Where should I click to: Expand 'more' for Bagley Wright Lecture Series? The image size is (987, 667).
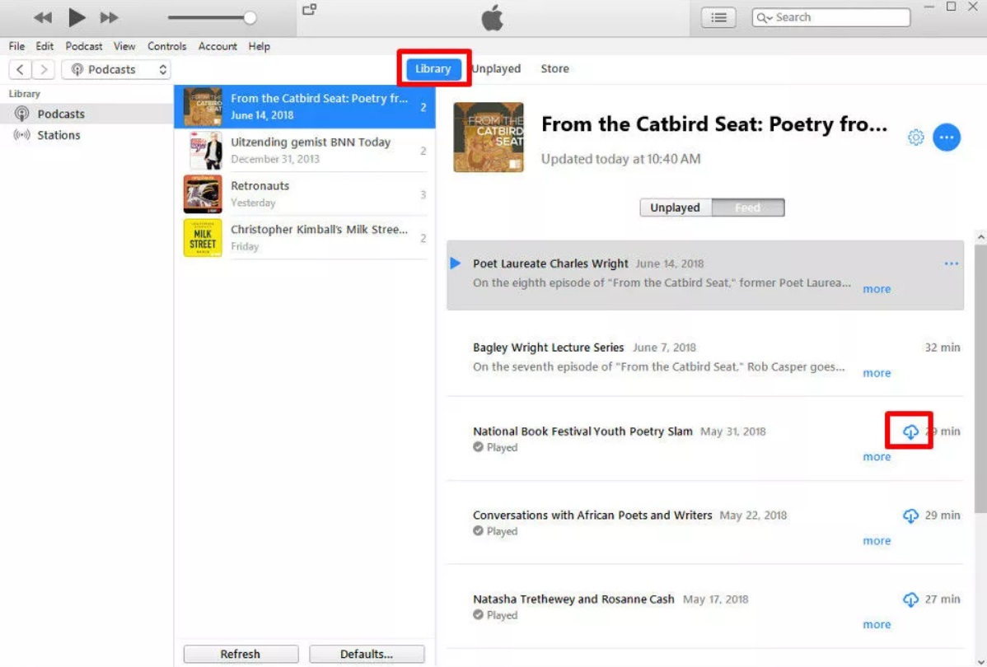[877, 372]
